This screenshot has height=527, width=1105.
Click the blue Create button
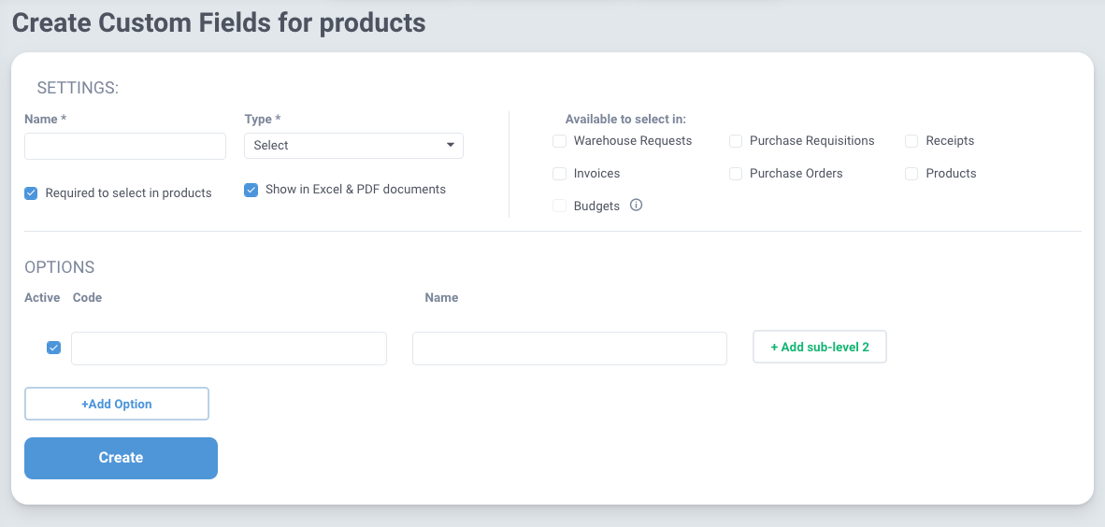coord(122,458)
